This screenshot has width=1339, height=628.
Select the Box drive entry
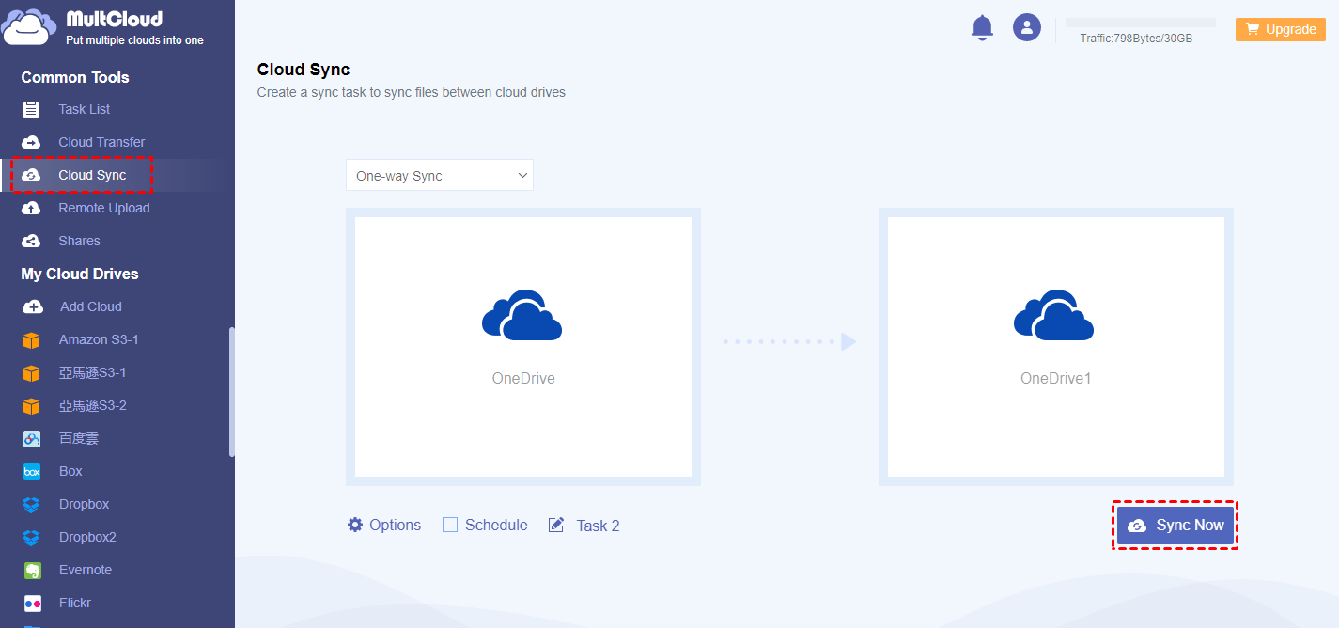70,471
